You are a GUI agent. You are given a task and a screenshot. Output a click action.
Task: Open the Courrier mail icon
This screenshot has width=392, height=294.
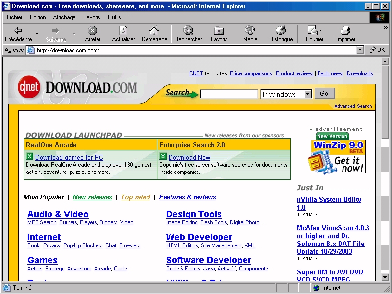click(x=312, y=30)
